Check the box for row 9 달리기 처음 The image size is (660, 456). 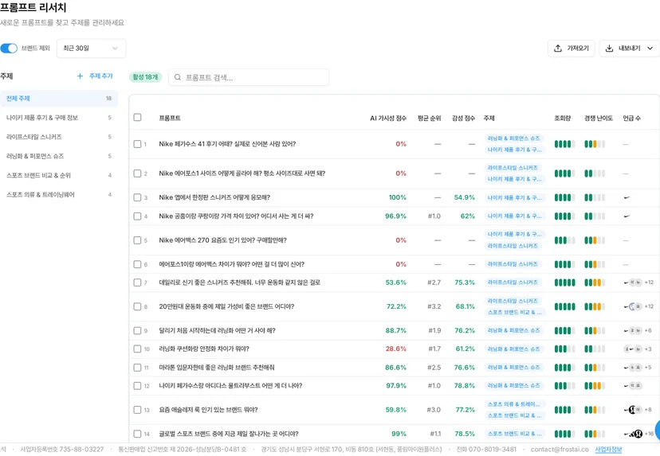pos(137,331)
